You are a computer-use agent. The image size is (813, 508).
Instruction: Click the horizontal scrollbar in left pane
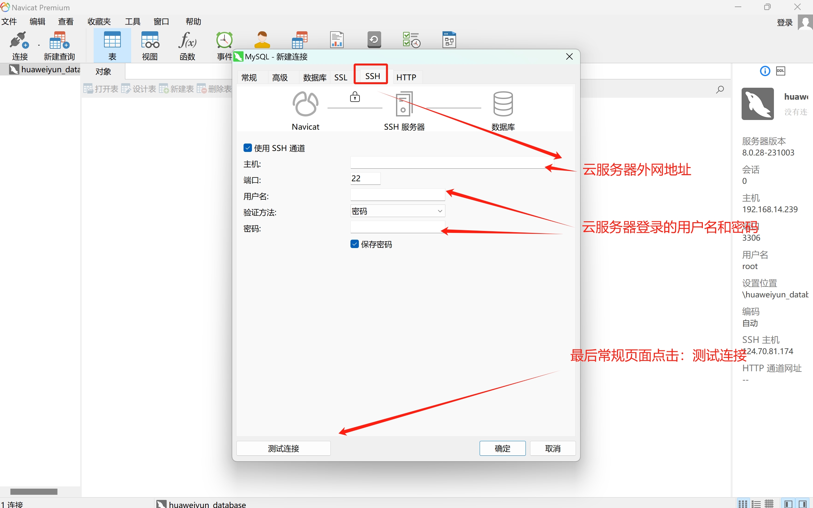tap(34, 492)
